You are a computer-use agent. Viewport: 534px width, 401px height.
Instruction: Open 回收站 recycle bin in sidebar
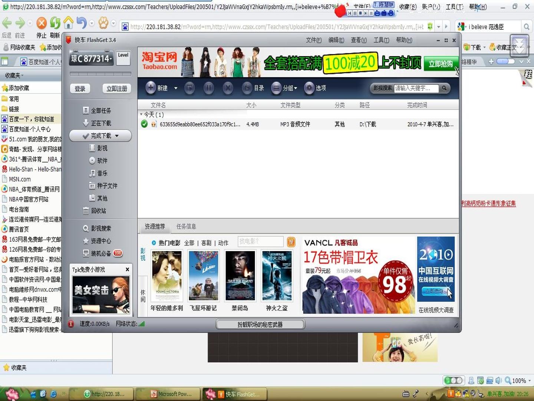(x=95, y=211)
